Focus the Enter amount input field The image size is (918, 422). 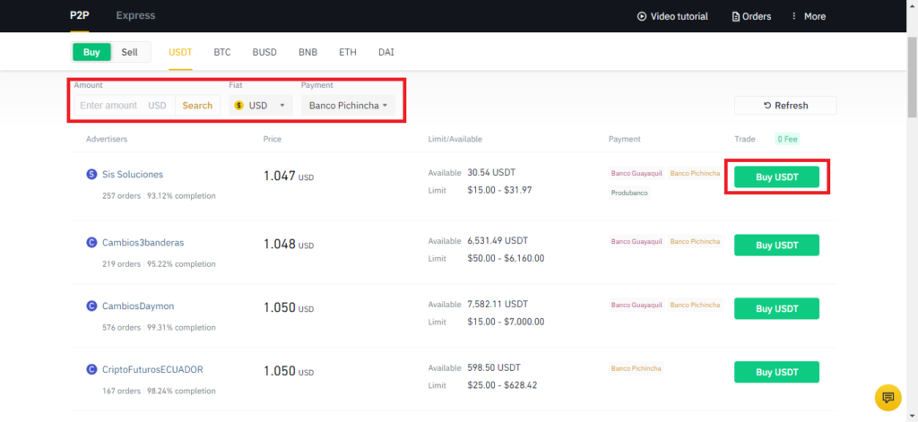click(x=125, y=106)
